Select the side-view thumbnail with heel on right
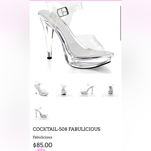The width and height of the screenshot is (151, 151). tap(87, 89)
